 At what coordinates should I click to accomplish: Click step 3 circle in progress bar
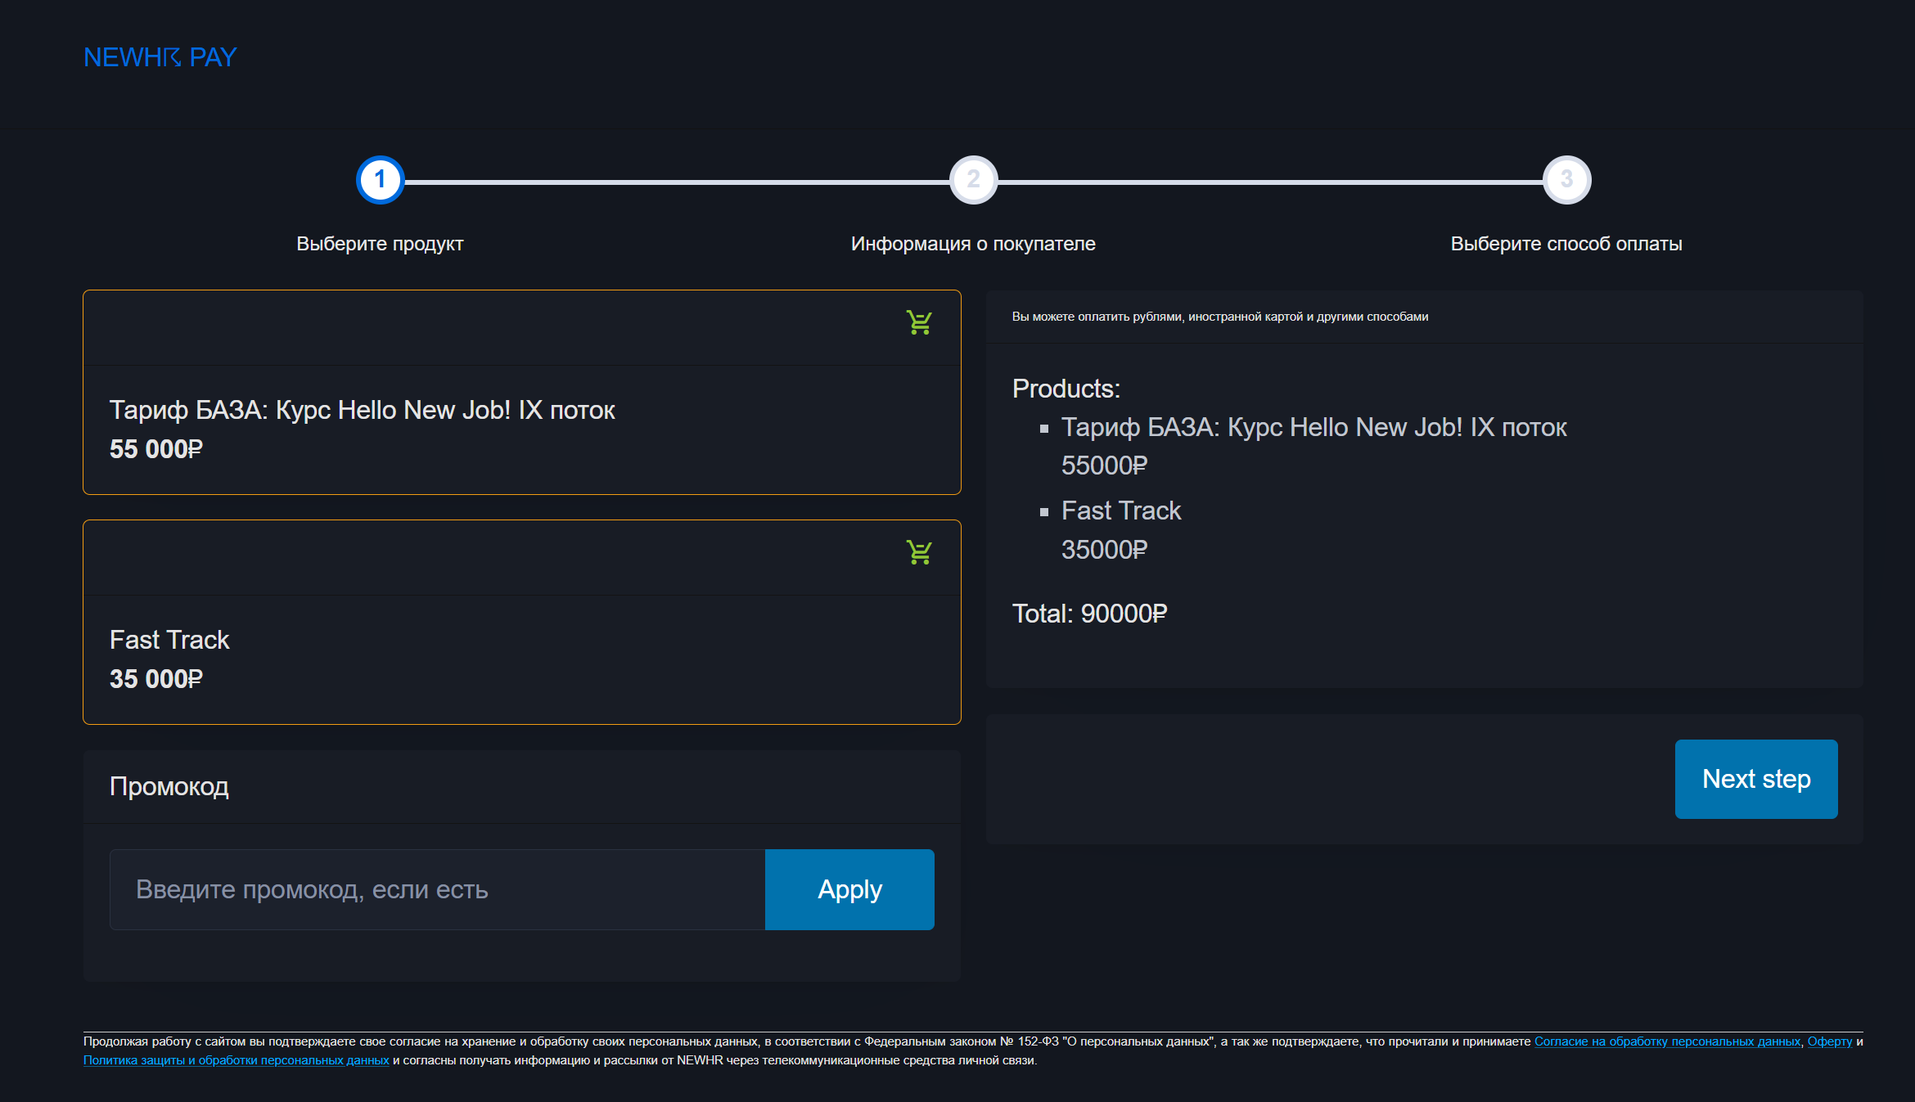pos(1566,179)
